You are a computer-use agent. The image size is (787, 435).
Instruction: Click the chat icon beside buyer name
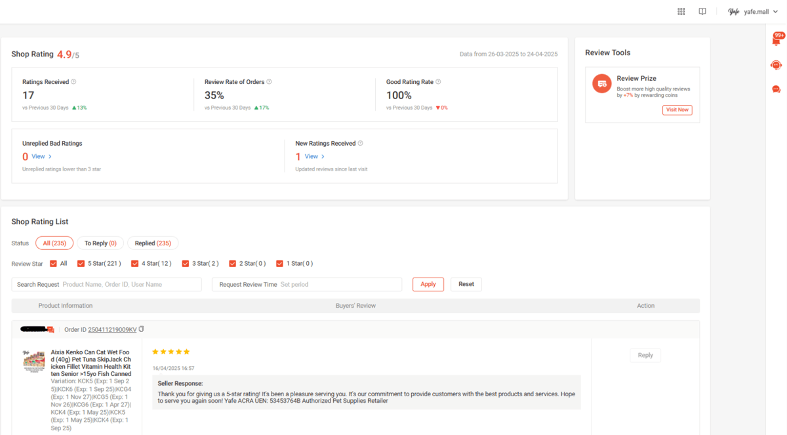(x=50, y=329)
